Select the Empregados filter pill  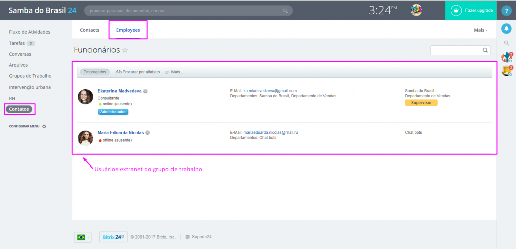(x=95, y=72)
